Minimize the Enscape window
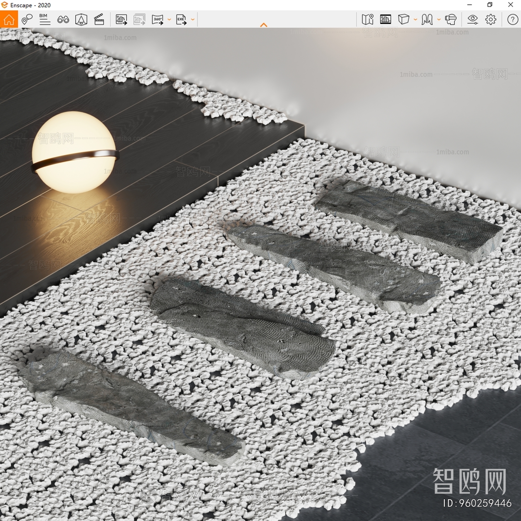The height and width of the screenshot is (521, 521). pyautogui.click(x=469, y=5)
